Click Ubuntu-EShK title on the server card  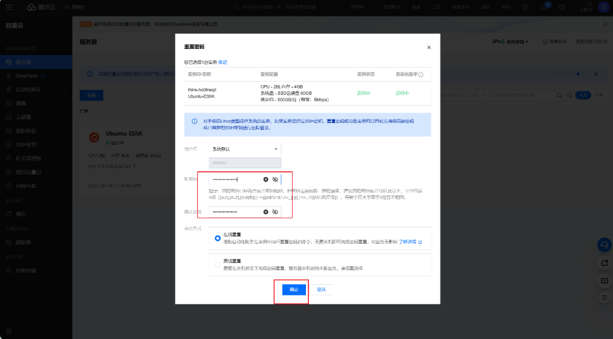(x=124, y=133)
